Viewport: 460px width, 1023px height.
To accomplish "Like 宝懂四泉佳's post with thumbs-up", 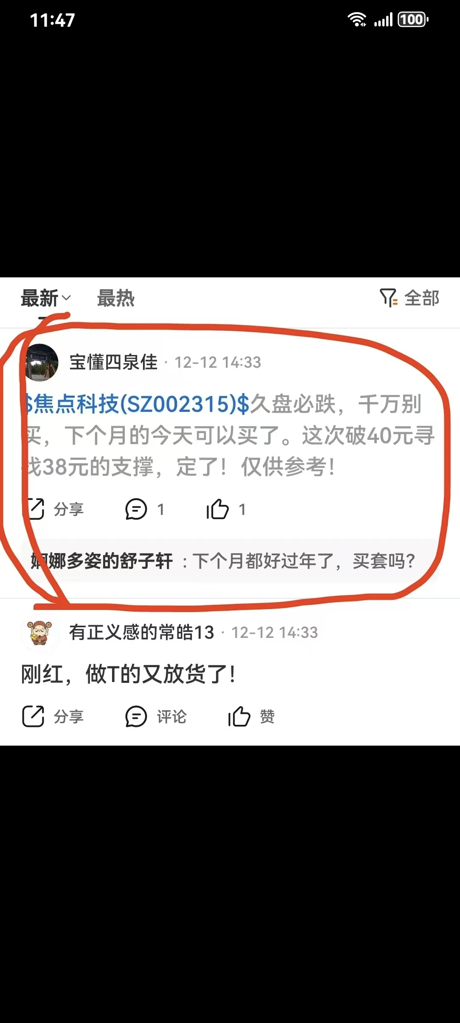I will coord(218,509).
